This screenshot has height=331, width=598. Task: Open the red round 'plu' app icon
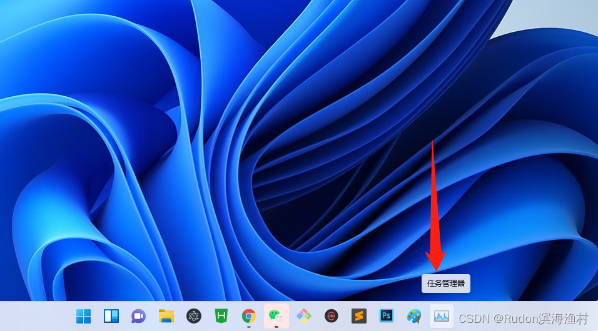[x=331, y=316]
